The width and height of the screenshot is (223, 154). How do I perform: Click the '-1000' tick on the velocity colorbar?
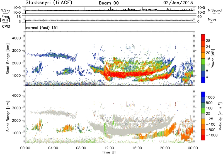[x=212, y=135]
